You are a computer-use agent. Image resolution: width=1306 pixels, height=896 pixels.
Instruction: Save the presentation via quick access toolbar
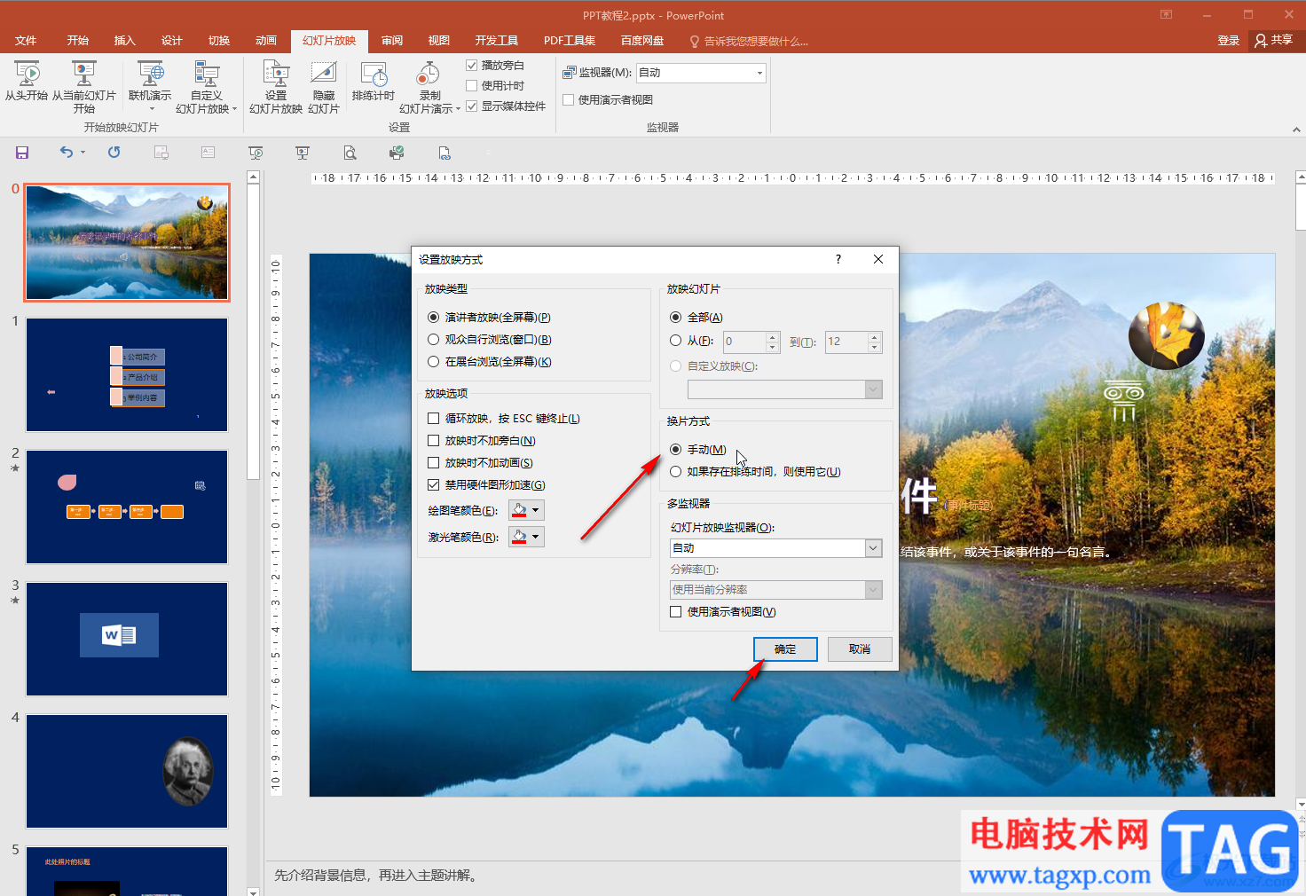pyautogui.click(x=22, y=153)
